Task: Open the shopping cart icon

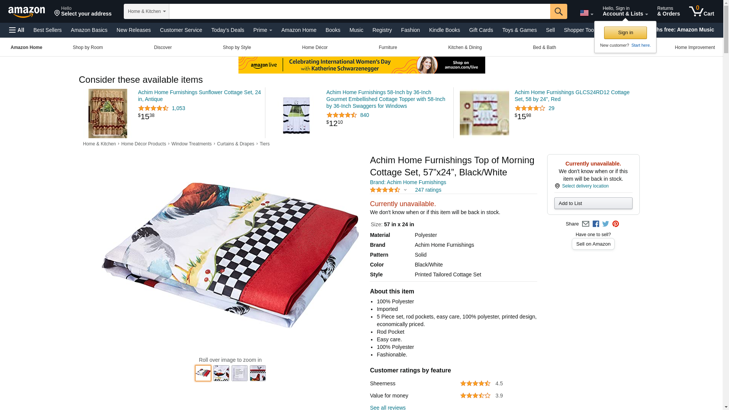Action: point(702,11)
